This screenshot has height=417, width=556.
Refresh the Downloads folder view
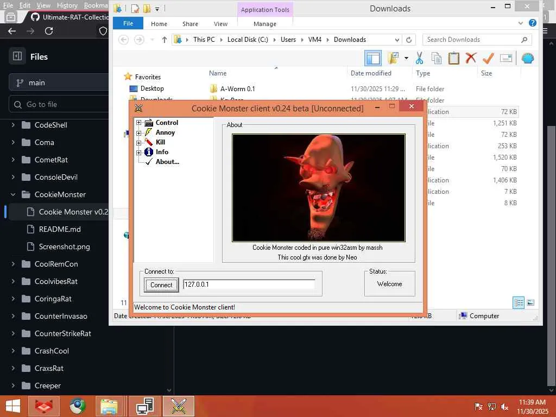[x=409, y=40]
